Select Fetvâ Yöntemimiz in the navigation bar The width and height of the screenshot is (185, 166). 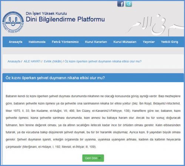click(65, 42)
